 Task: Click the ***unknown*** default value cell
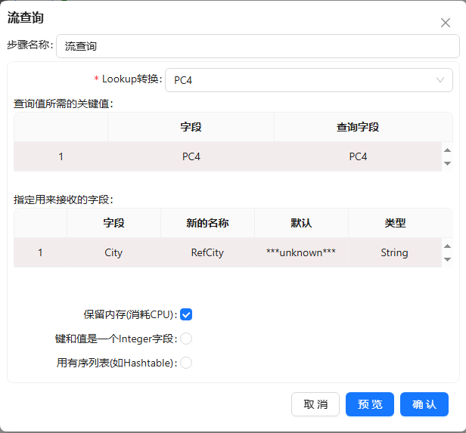pos(301,253)
